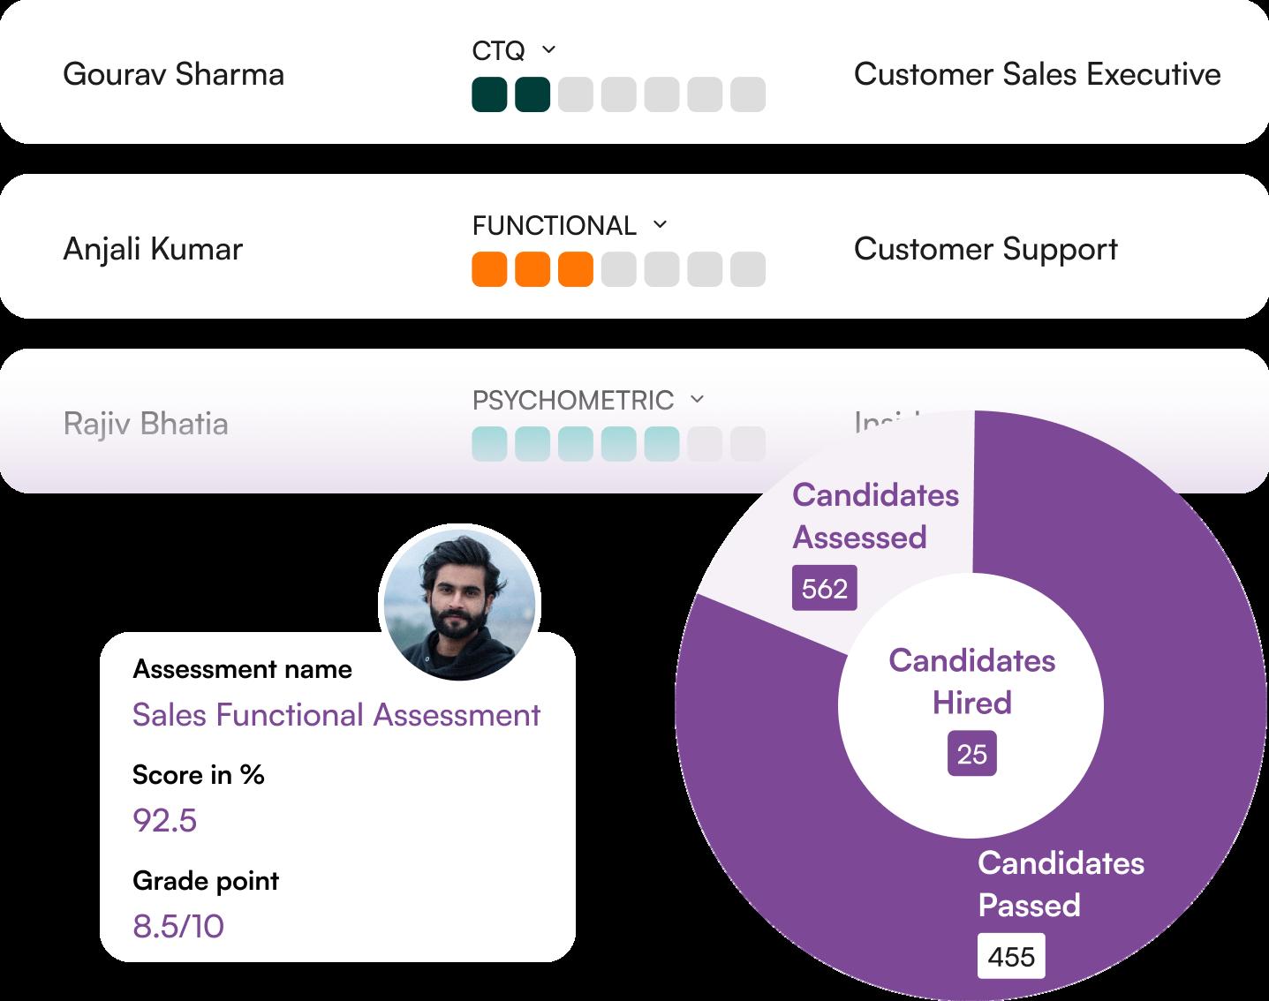The height and width of the screenshot is (1001, 1269).
Task: Select the first dark green CTQ square
Action: [x=489, y=95]
